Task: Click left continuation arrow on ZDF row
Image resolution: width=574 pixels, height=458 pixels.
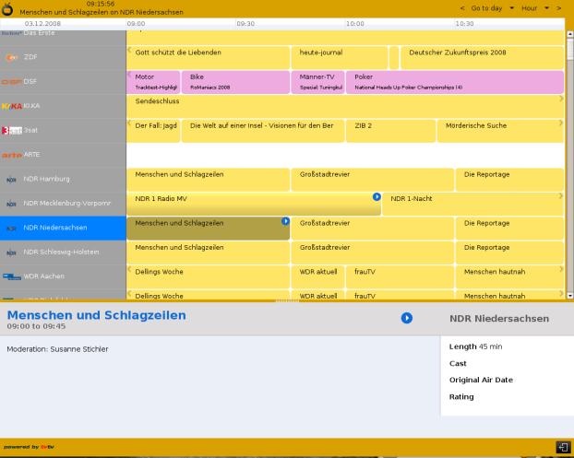Action: coord(129,50)
